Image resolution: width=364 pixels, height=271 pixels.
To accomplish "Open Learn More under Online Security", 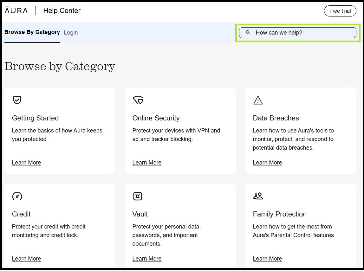I will pyautogui.click(x=147, y=163).
